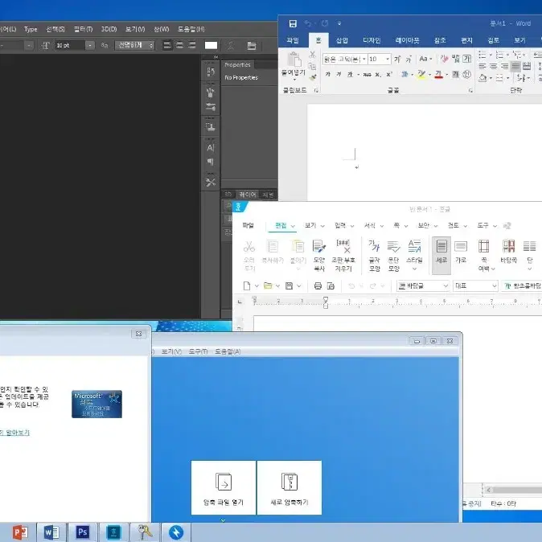The width and height of the screenshot is (542, 542).
Task: Click 바탕쪽 master page icon in Hangul
Action: tap(508, 252)
